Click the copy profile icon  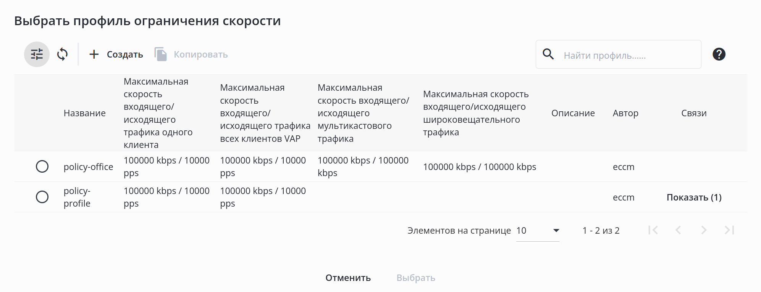[161, 55]
